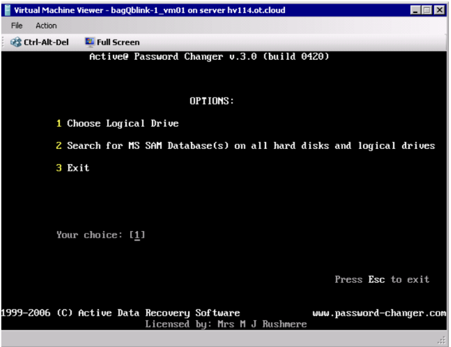The image size is (451, 347).
Task: Send Ctrl-Alt-Del via toolbar label
Action: pyautogui.click(x=46, y=43)
